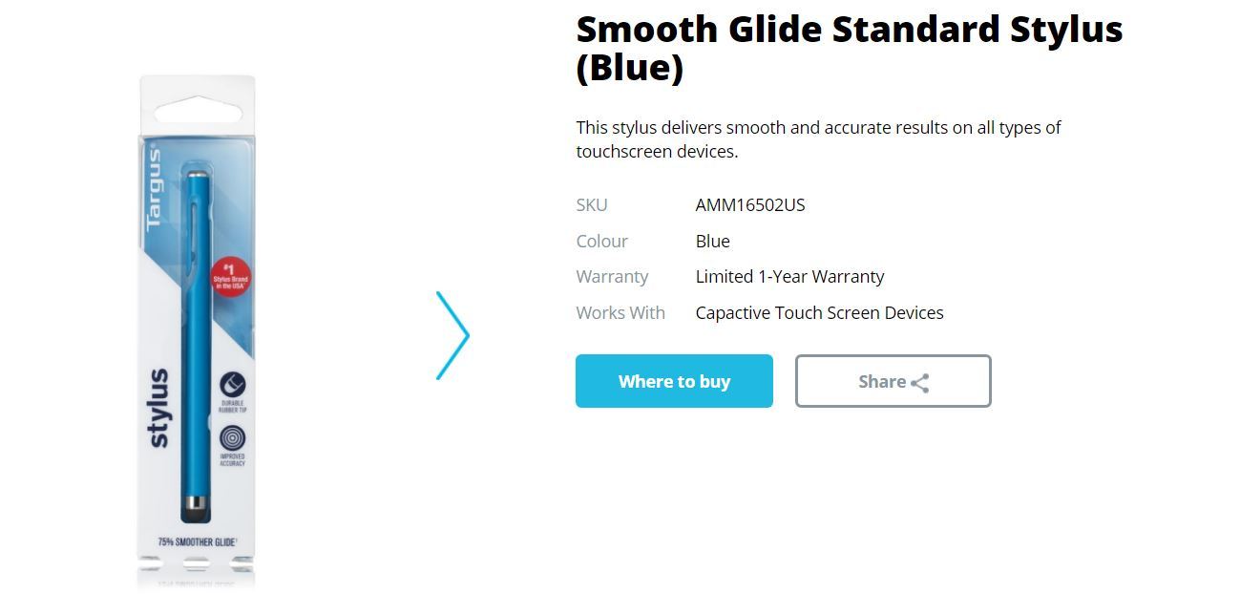
Task: Click the Limited 1-Year Warranty text
Action: (789, 277)
